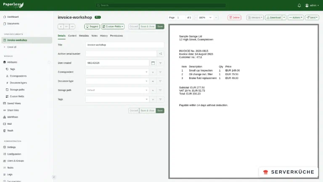Open the admin user menu
The width and height of the screenshot is (323, 182).
pos(312,5)
